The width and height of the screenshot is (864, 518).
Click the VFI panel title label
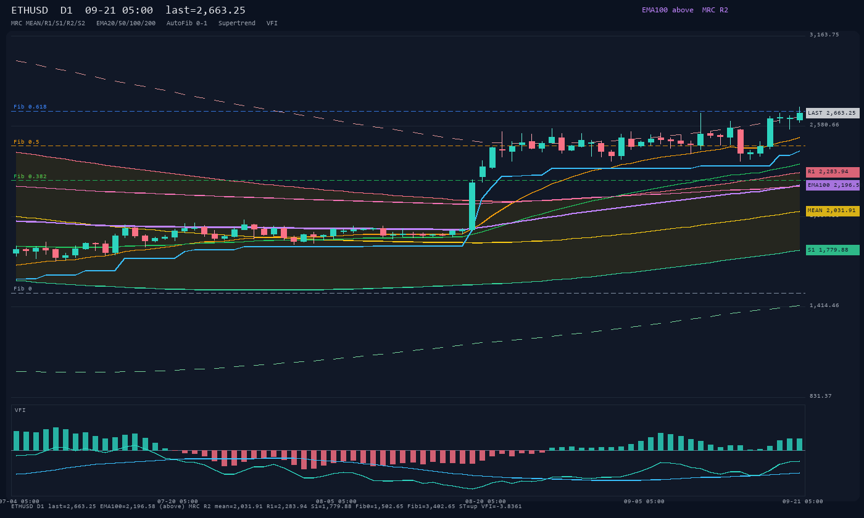(x=20, y=410)
